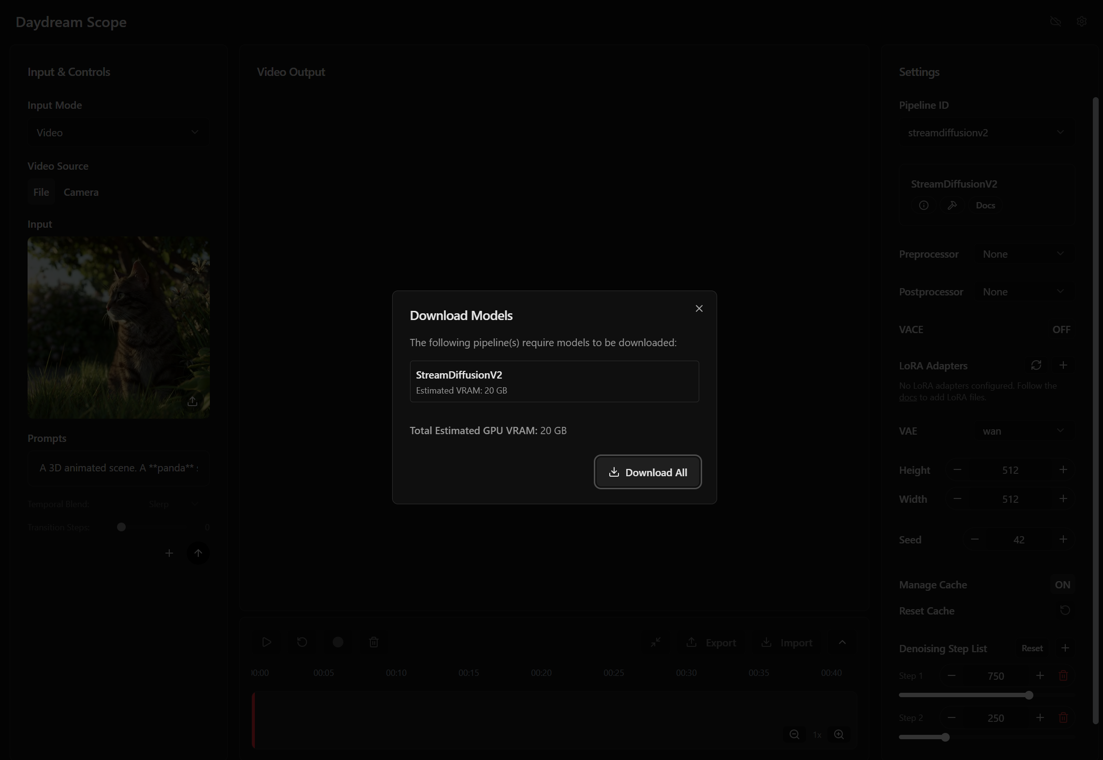
Task: Open the LoRA docs link
Action: pos(908,397)
